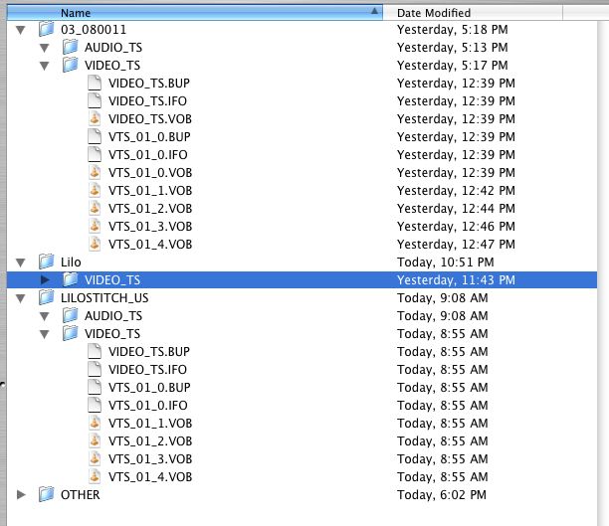This screenshot has width=609, height=526.
Task: Collapse the 03_080011 folder triangle
Action: (21, 30)
